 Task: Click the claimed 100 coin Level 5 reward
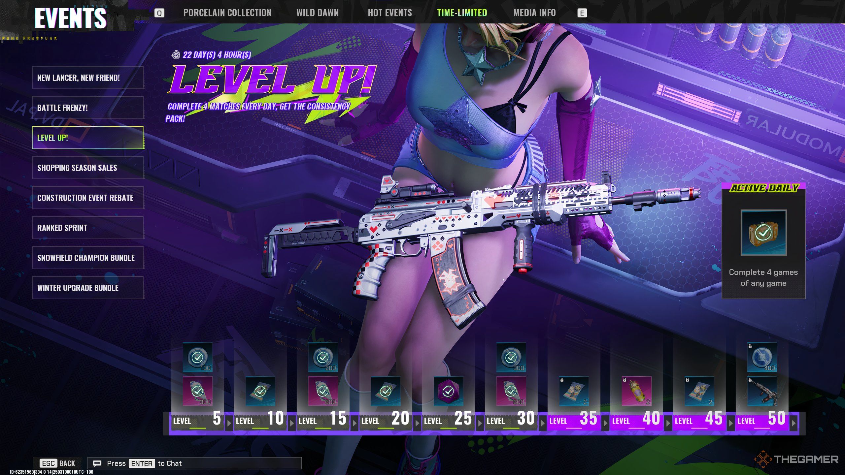pyautogui.click(x=197, y=357)
